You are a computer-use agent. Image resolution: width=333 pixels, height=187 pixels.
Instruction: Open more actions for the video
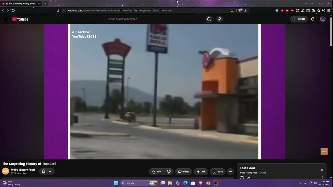coord(230,172)
